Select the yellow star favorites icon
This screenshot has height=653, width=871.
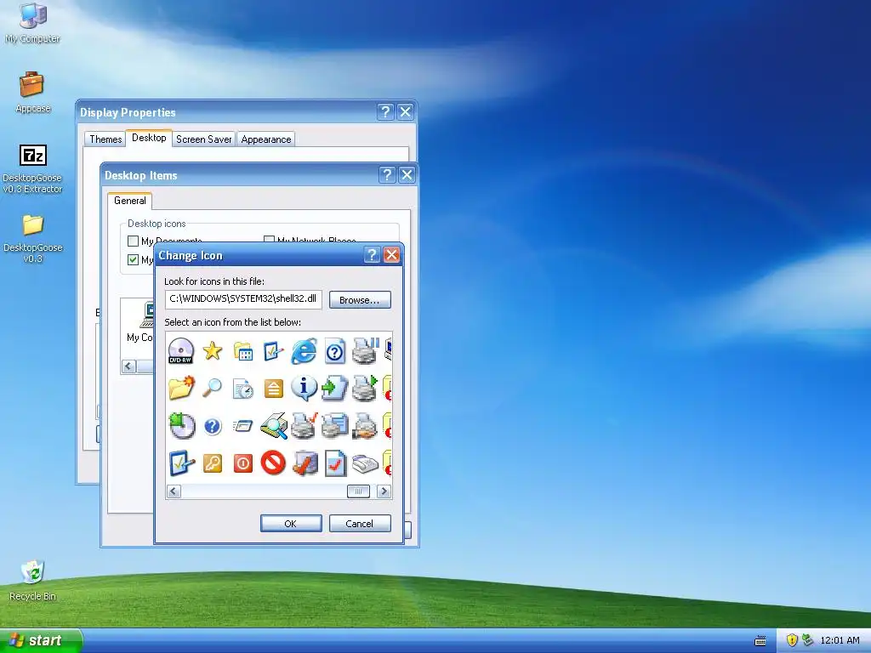(x=212, y=351)
